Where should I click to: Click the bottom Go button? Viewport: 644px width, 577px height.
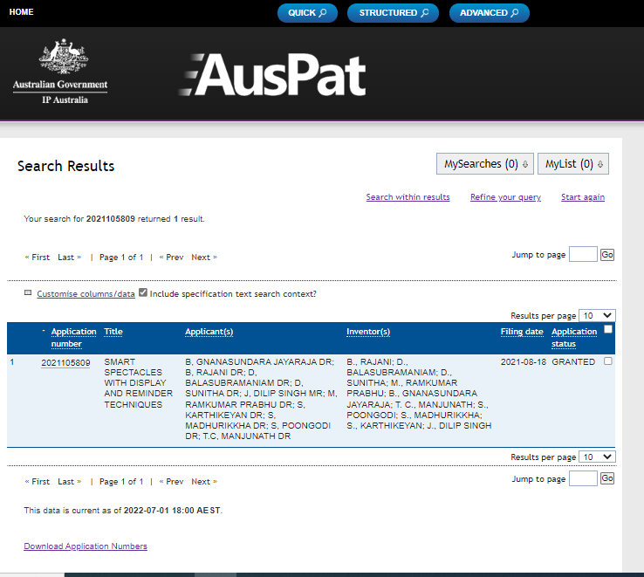[607, 478]
